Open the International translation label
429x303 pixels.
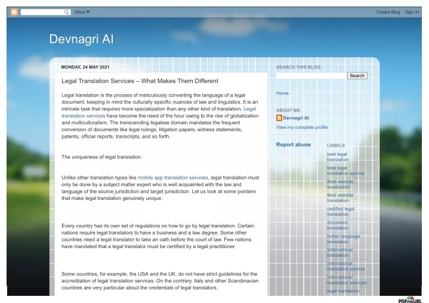[340, 252]
